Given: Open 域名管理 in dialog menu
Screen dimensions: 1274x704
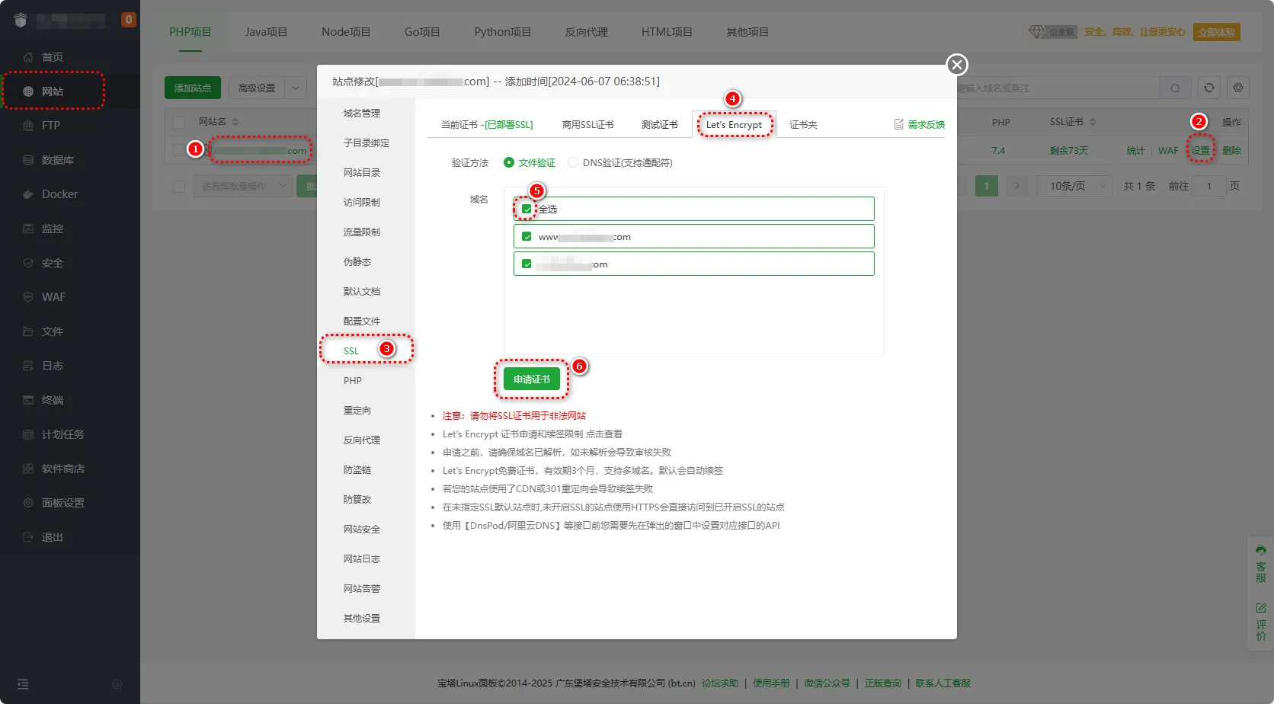Looking at the screenshot, I should click(361, 114).
